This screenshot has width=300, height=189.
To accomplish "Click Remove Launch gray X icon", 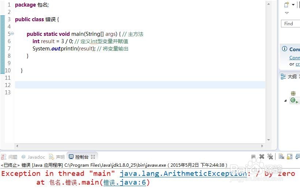I will coord(262,157).
